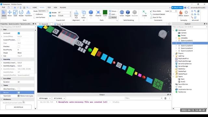Image resolution: width=208 pixels, height=117 pixels.
Task: Uncheck the Rotate snap checkbox
Action: tap(50, 13)
